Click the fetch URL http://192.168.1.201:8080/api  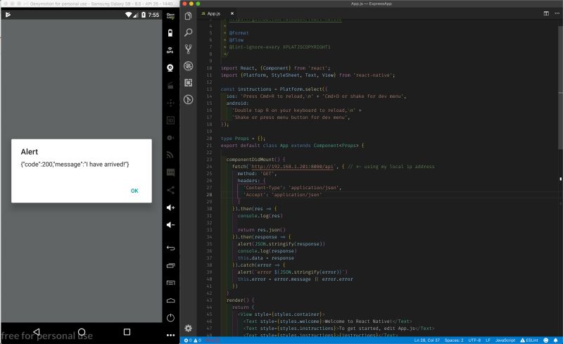292,167
